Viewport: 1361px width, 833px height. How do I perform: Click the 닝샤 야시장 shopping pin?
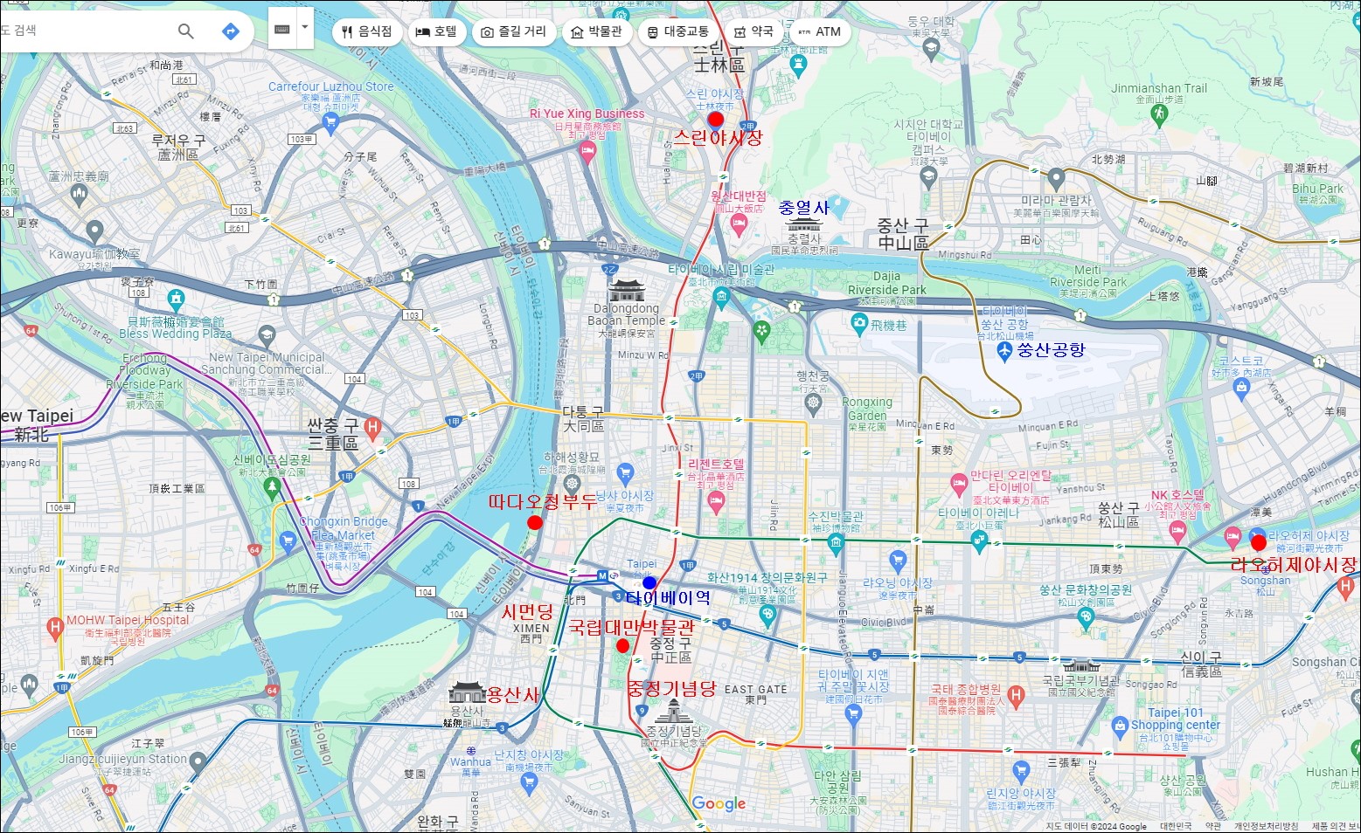pyautogui.click(x=625, y=474)
